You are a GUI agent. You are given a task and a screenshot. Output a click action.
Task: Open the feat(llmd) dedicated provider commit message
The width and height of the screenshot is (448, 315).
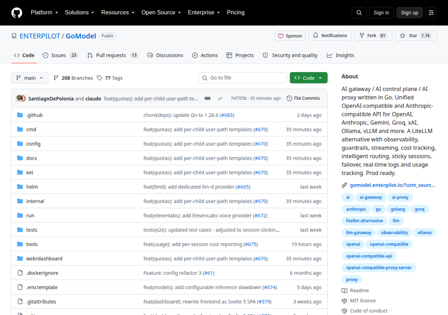tap(189, 187)
